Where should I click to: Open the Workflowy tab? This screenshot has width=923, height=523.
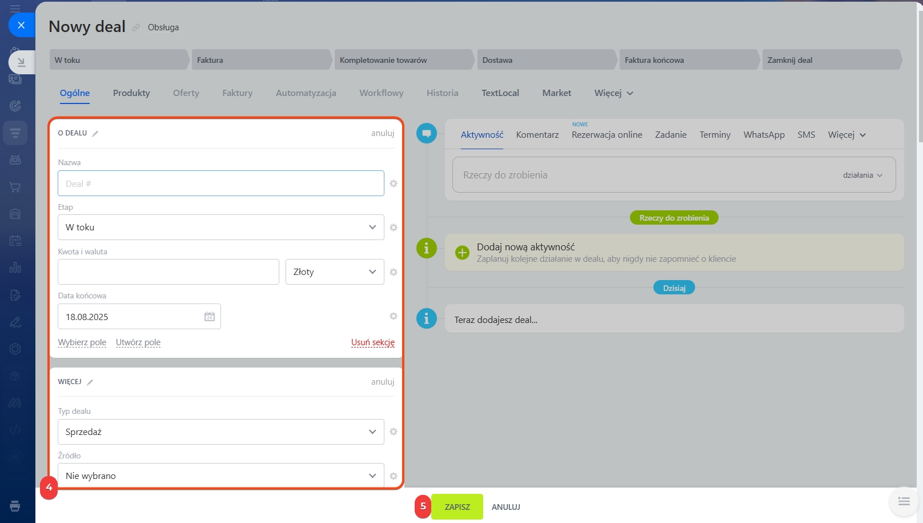pyautogui.click(x=382, y=93)
